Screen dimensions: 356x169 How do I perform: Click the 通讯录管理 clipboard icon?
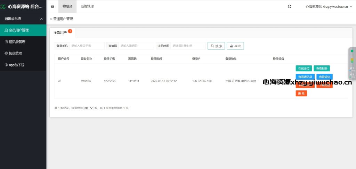pos(6,42)
